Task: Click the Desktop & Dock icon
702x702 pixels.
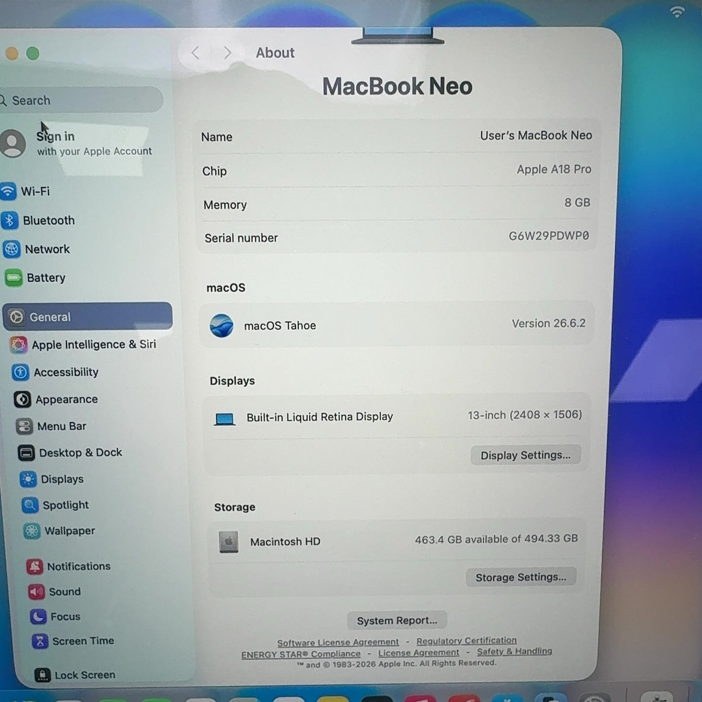Action: 26,453
